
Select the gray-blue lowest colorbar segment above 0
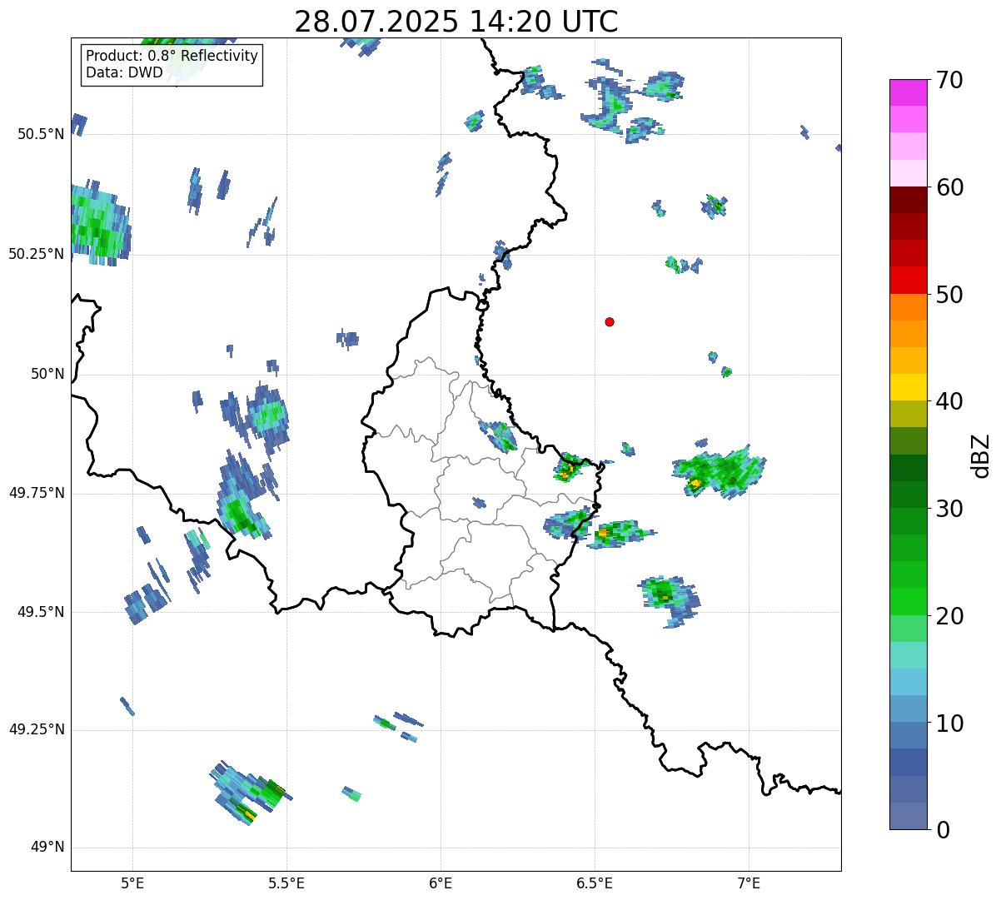coord(908,816)
